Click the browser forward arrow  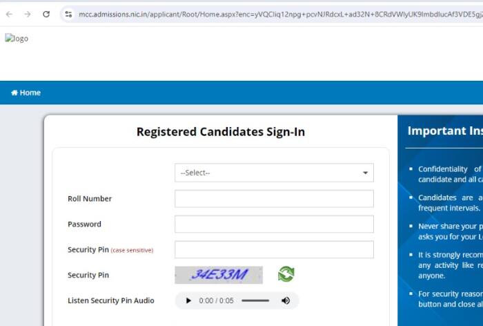pyautogui.click(x=28, y=14)
